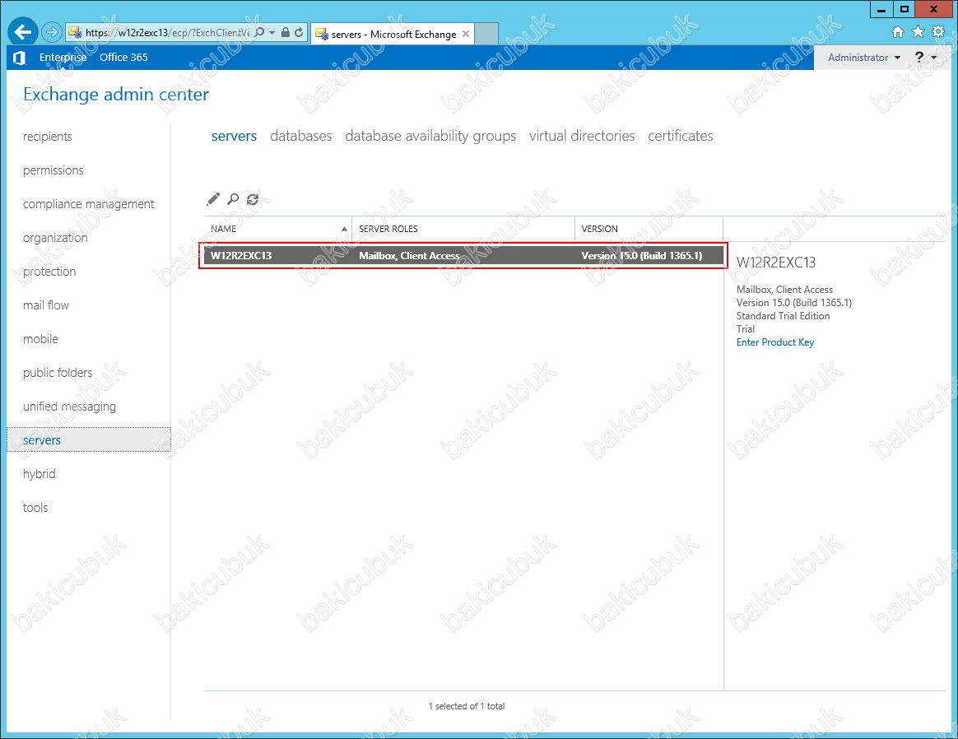Viewport: 958px width, 739px height.
Task: Open mobile in the left navigation
Action: [x=40, y=339]
